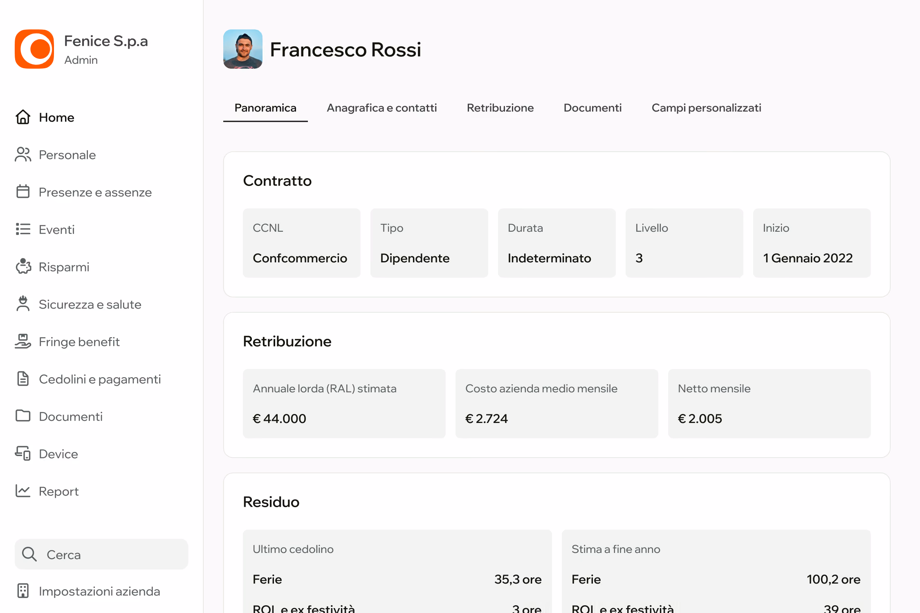
Task: Click the Sicurezza e salute worker icon
Action: pos(23,304)
